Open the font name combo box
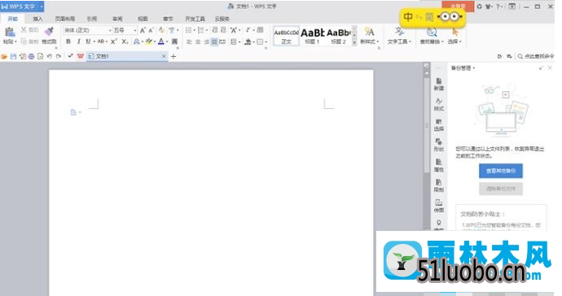The width and height of the screenshot is (562, 296). (x=87, y=30)
